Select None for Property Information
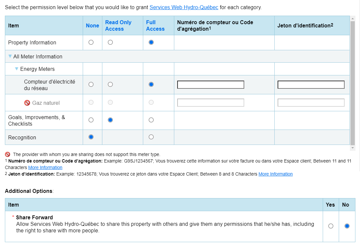 [91, 42]
